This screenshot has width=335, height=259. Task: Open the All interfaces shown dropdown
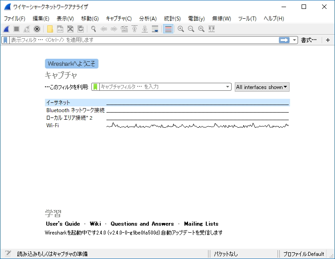tap(262, 87)
